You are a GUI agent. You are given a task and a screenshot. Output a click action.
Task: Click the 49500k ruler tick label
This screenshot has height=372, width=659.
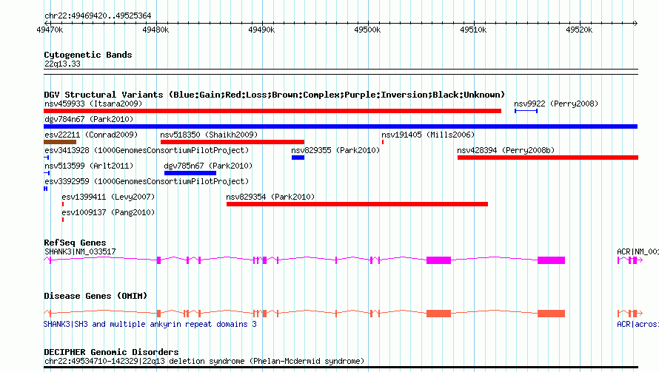pos(367,30)
